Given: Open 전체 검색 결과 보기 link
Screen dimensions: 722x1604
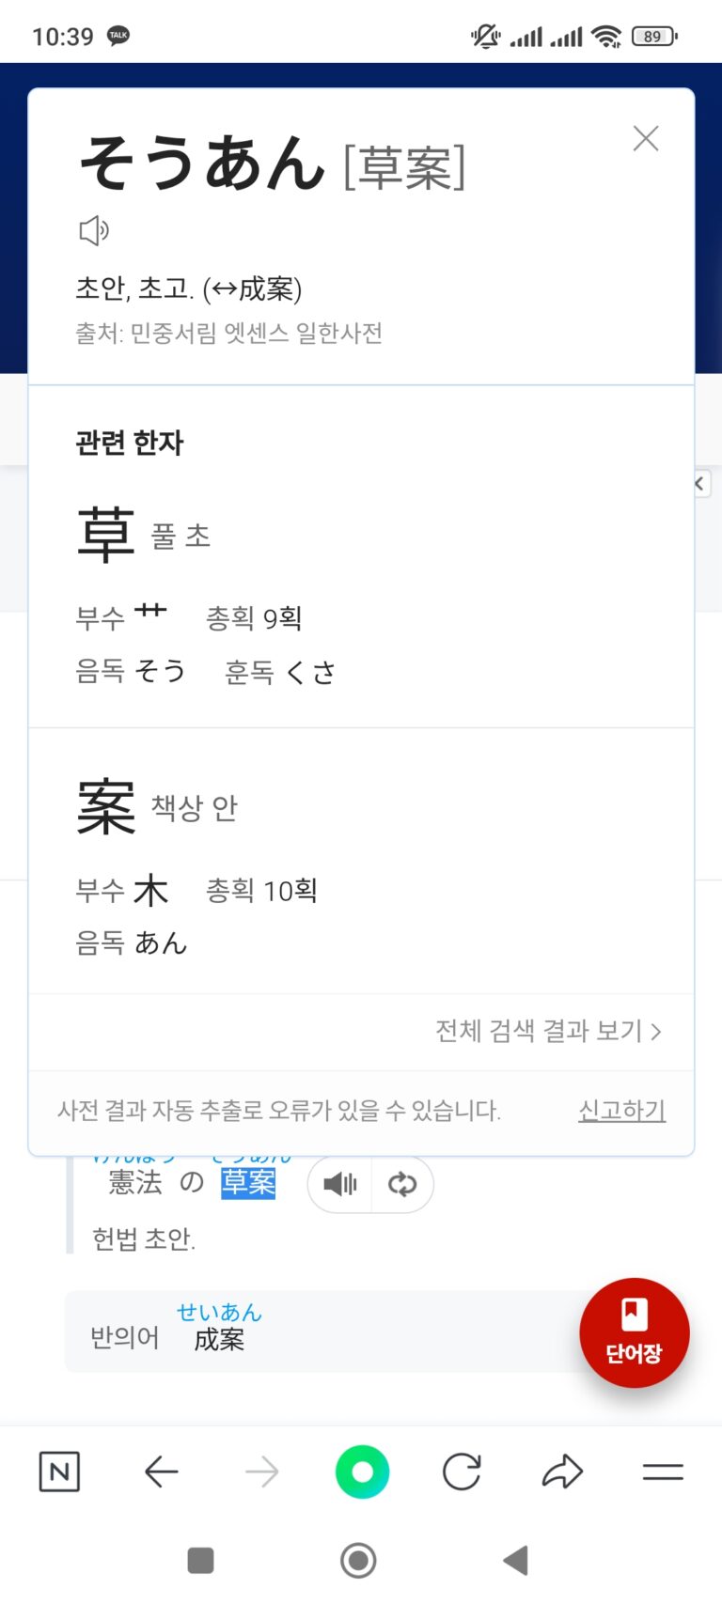Looking at the screenshot, I should coord(548,1031).
